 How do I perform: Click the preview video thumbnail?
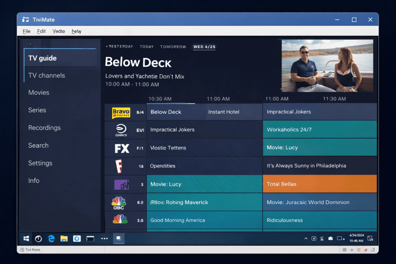click(327, 66)
